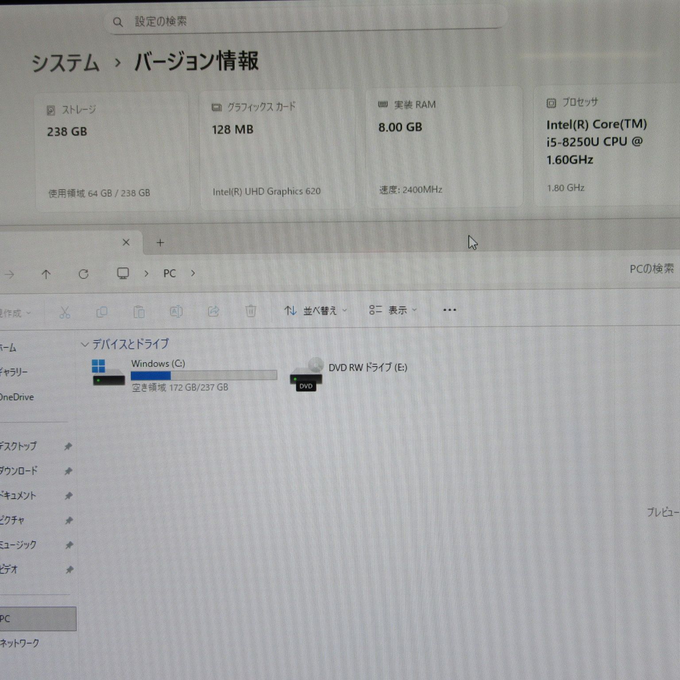Image resolution: width=680 pixels, height=680 pixels.
Task: Select the Cut icon in the toolbar
Action: click(65, 312)
